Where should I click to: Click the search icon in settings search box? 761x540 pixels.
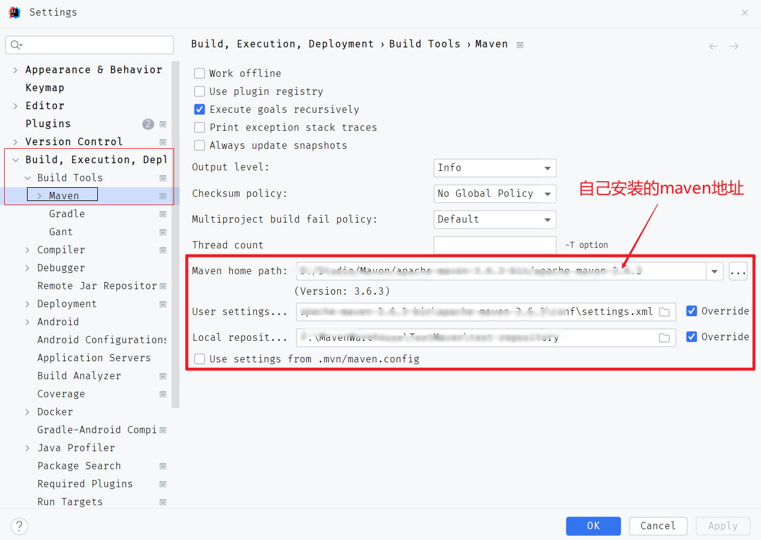click(16, 45)
